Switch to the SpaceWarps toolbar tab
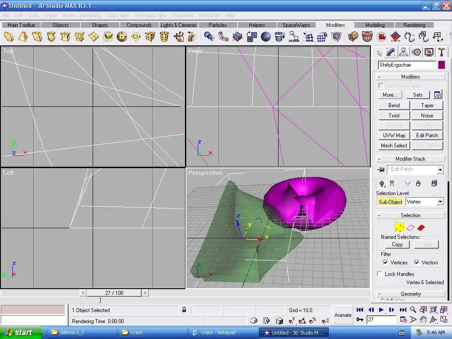Image resolution: width=452 pixels, height=339 pixels. click(296, 25)
